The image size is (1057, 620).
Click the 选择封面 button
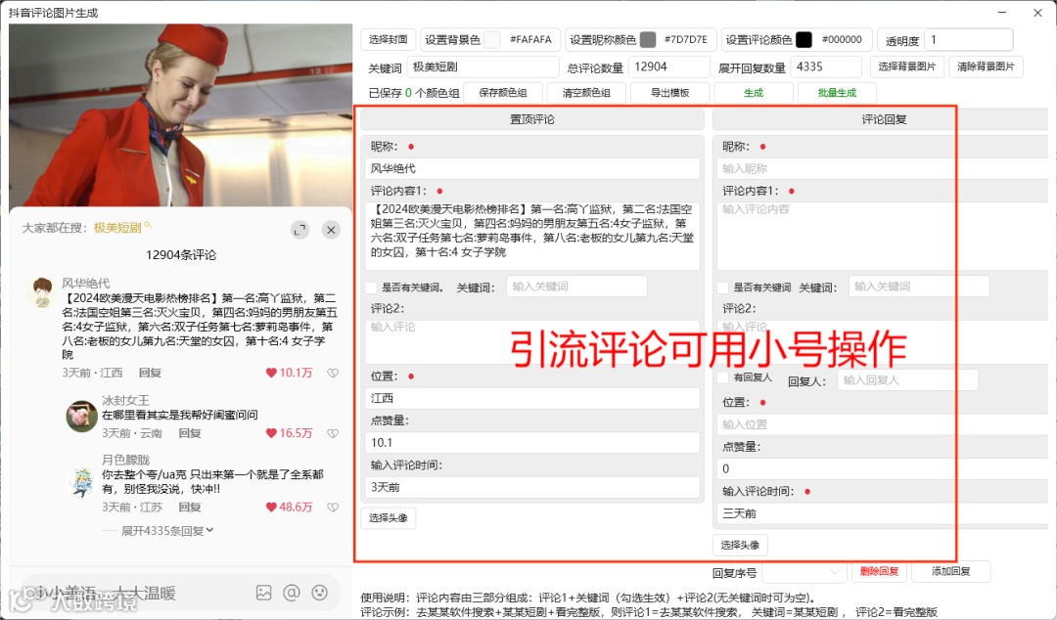pyautogui.click(x=388, y=40)
